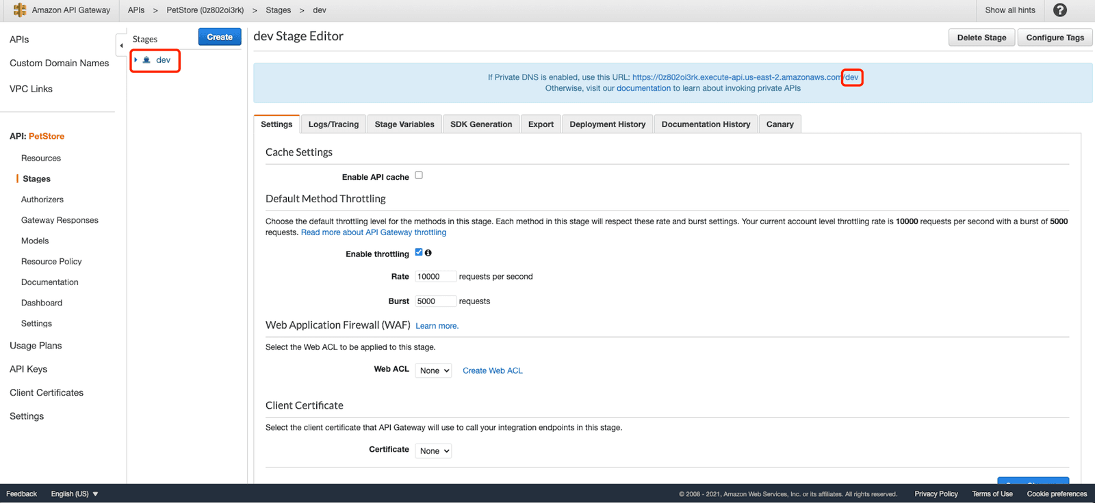Open Custom Domain Names

(x=59, y=63)
